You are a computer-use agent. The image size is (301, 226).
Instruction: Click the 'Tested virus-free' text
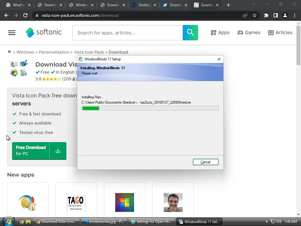point(36,132)
